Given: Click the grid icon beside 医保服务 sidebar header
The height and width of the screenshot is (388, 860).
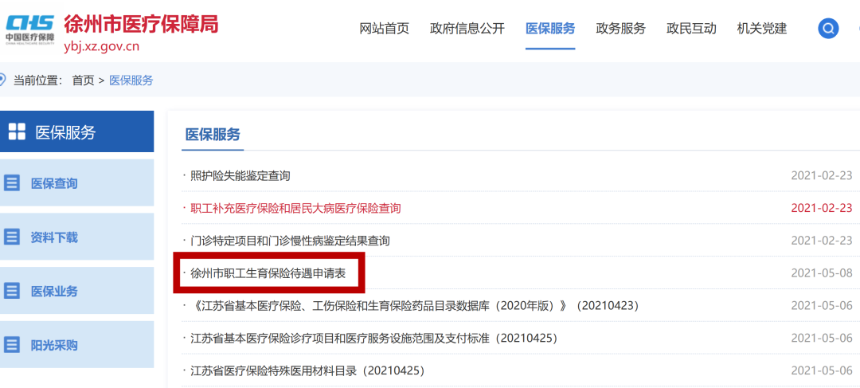Looking at the screenshot, I should click(17, 132).
